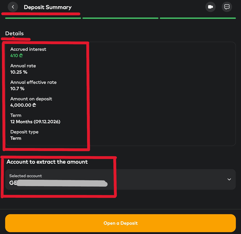This screenshot has width=241, height=234.
Task: Click the 12 Months term date text
Action: [35, 122]
